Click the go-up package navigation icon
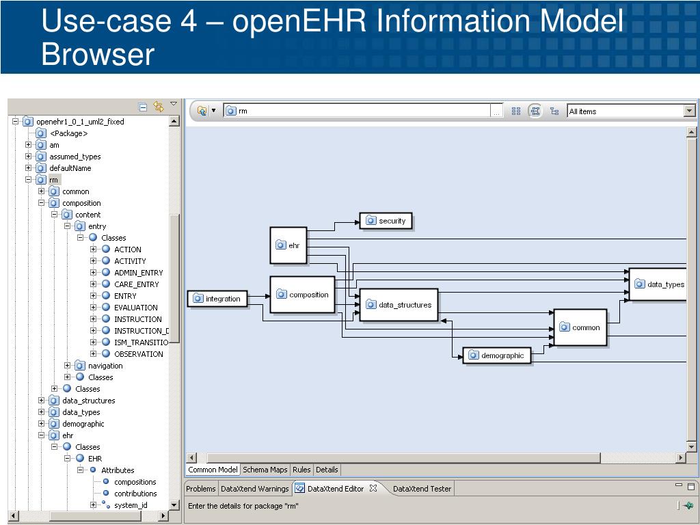The height and width of the screenshot is (525, 700). click(x=202, y=111)
